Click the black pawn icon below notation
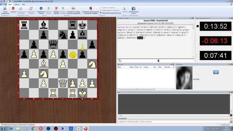Image resolution: width=233 pixels, height=131 pixels. click(x=158, y=61)
